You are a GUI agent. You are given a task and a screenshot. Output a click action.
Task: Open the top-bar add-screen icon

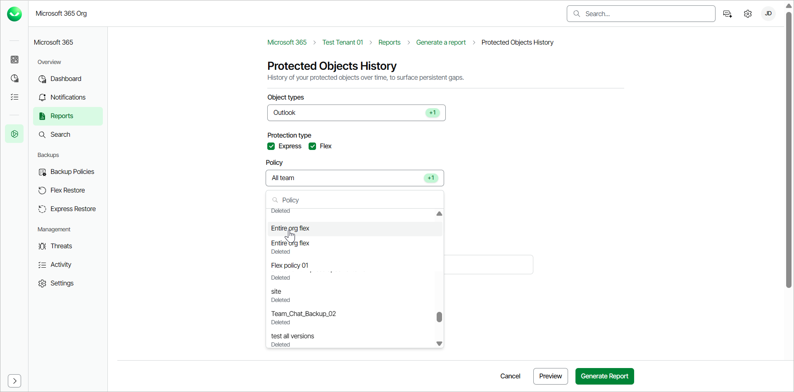click(x=727, y=14)
